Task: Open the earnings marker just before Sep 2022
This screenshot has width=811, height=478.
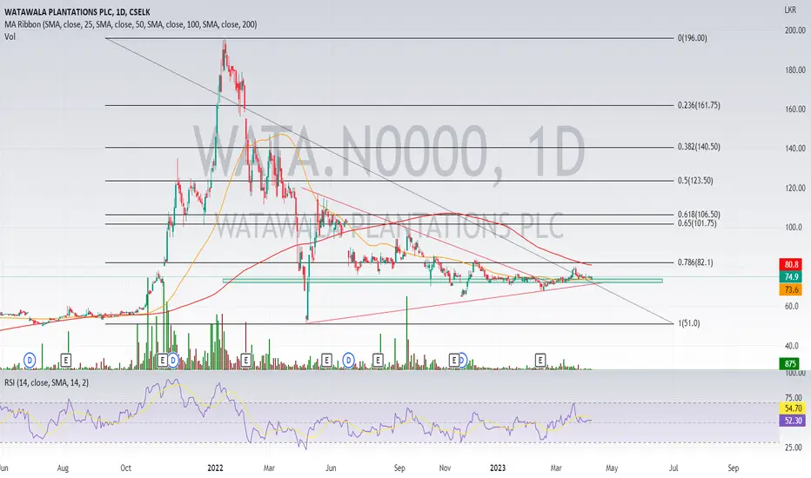Action: [378, 360]
